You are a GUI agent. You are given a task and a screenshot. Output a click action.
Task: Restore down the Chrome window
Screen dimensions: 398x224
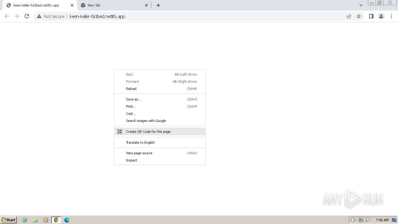pyautogui.click(x=380, y=3)
